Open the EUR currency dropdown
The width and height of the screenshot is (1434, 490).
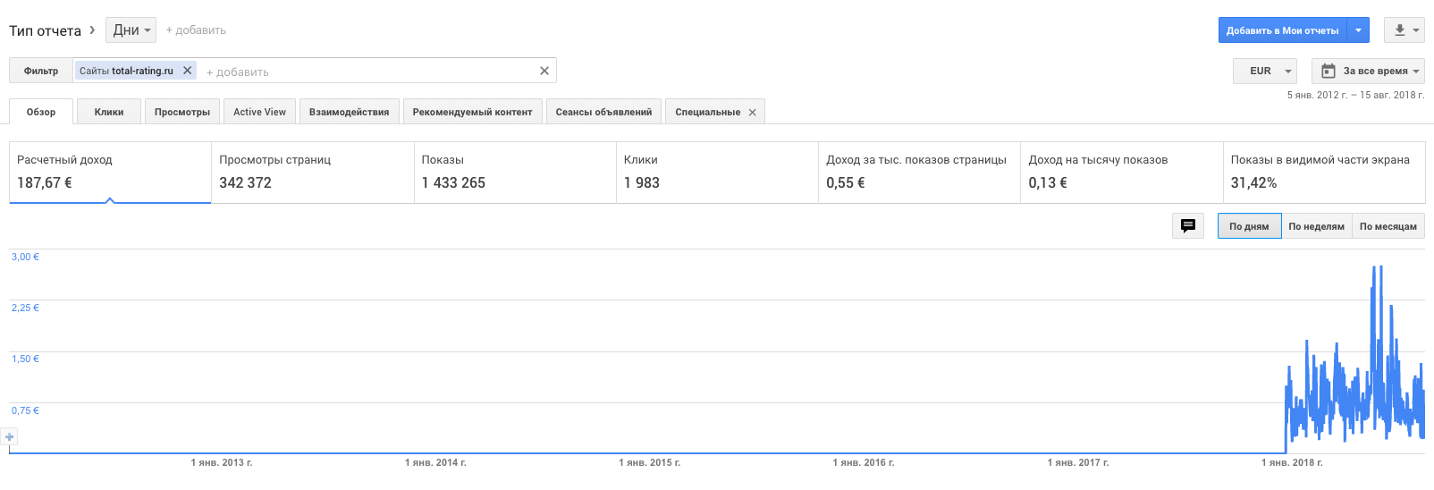1265,71
